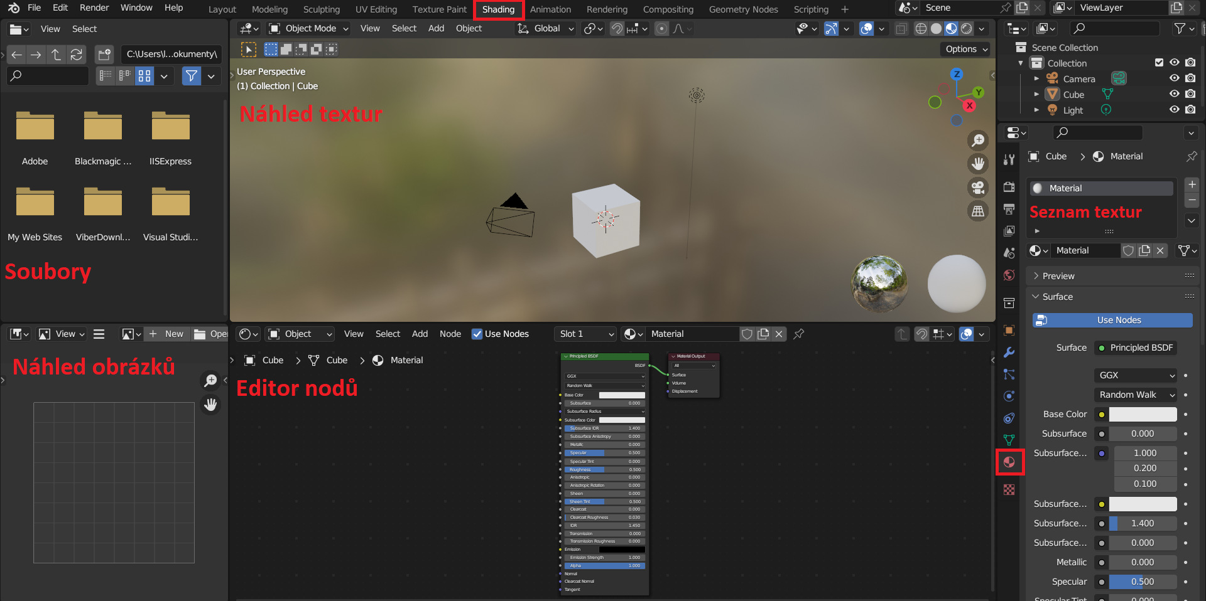Viewport: 1206px width, 601px height.
Task: Open the Render menu
Action: pyautogui.click(x=94, y=8)
